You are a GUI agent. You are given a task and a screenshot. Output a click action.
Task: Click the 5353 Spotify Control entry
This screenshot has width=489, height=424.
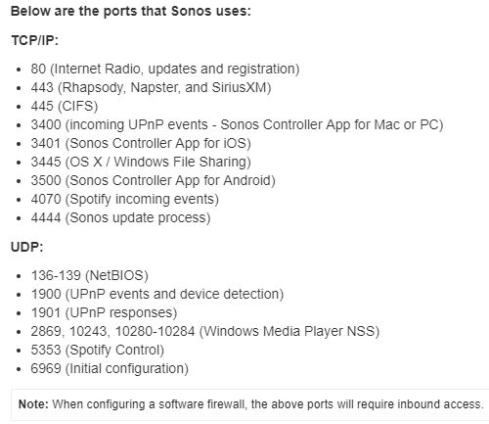(97, 350)
